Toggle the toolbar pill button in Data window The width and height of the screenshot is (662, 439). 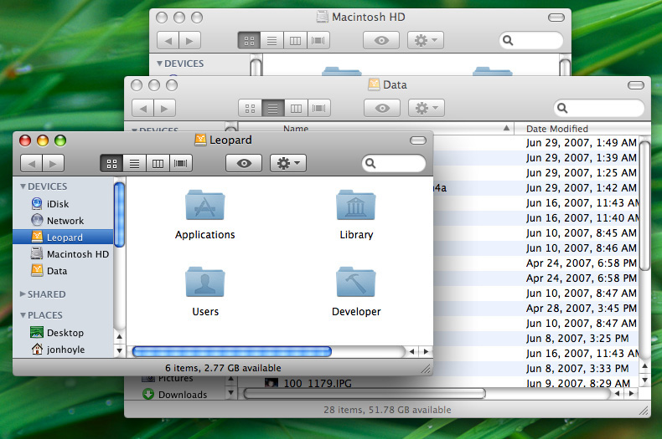pos(636,85)
